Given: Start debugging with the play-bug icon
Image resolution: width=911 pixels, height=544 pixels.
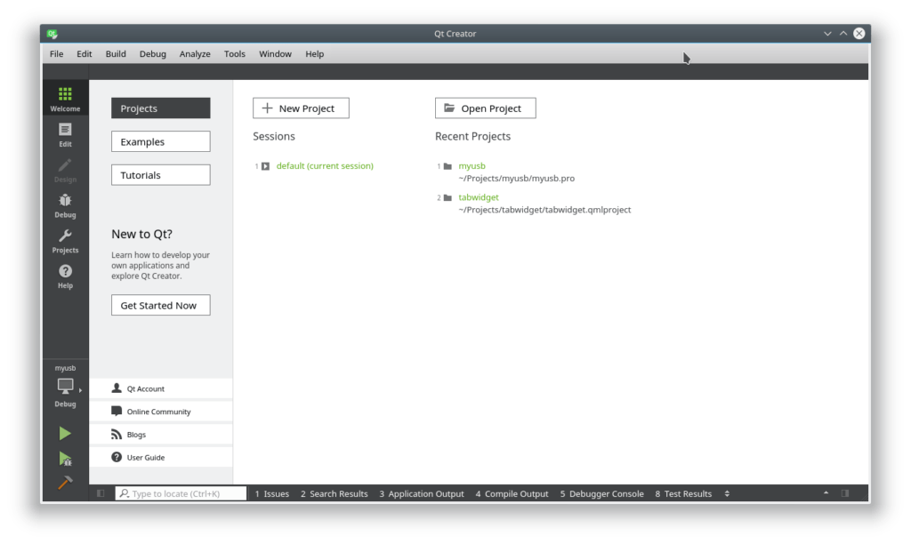Looking at the screenshot, I should click(65, 460).
